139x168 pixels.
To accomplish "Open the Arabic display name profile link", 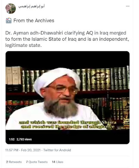I will pyautogui.click(x=32, y=6).
